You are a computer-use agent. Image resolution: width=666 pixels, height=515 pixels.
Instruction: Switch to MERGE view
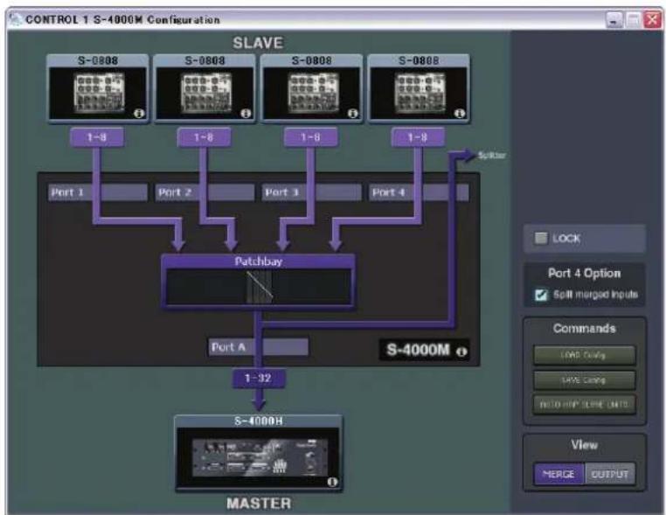(559, 474)
